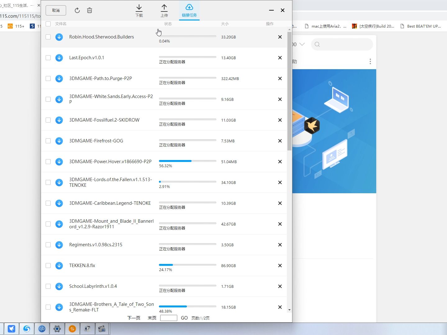The height and width of the screenshot is (335, 447).
Task: Switch to the 链接任务 tab
Action: [189, 11]
